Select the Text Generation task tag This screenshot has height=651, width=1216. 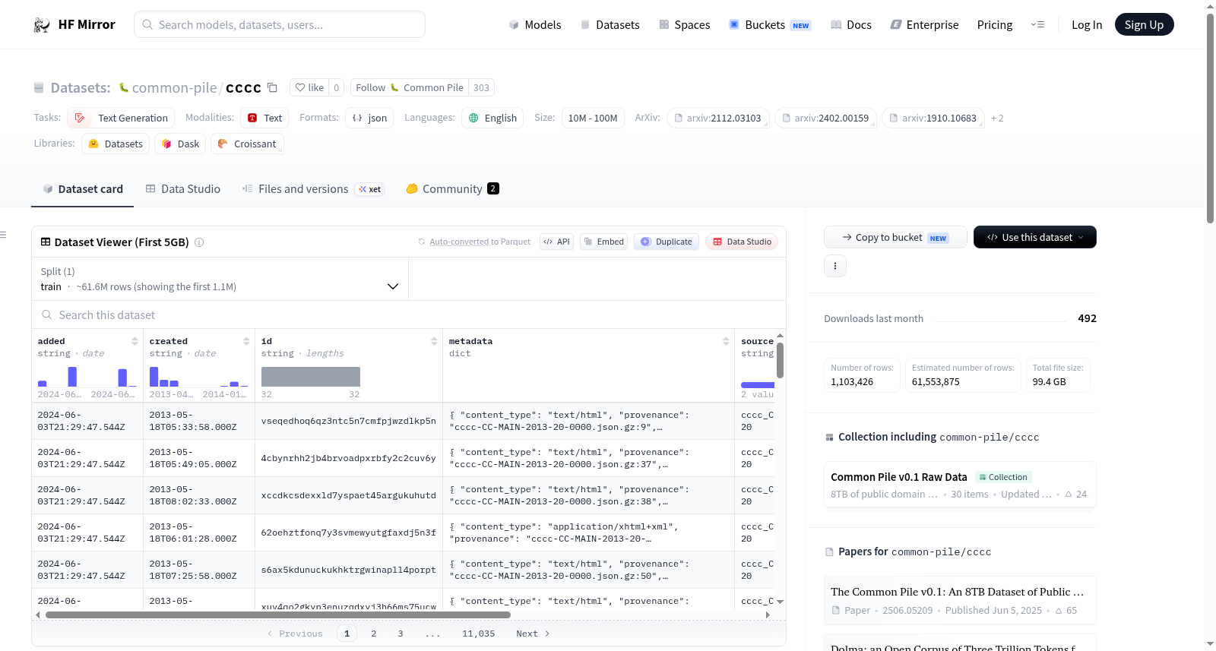pyautogui.click(x=121, y=118)
